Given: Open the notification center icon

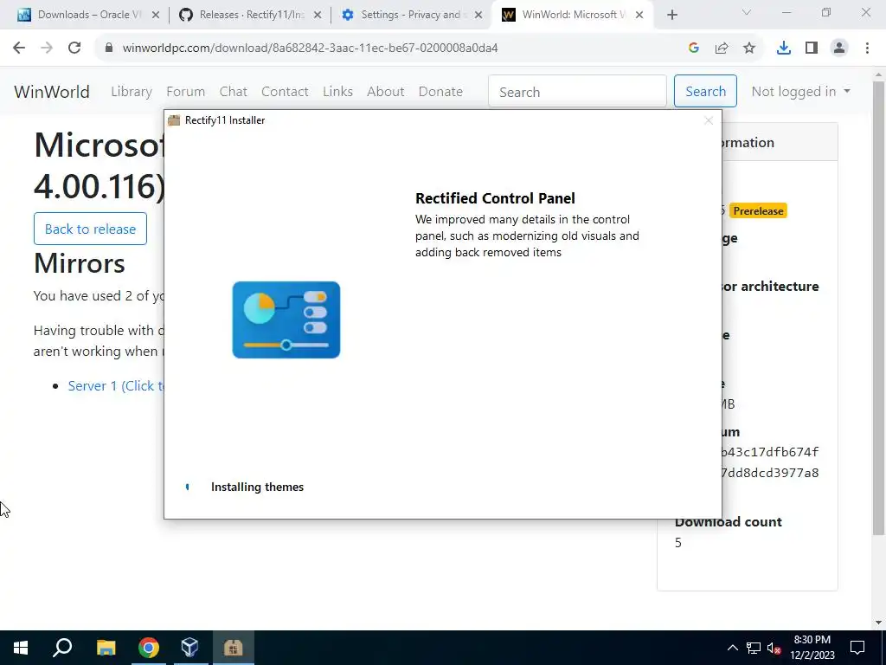Looking at the screenshot, I should click(857, 648).
